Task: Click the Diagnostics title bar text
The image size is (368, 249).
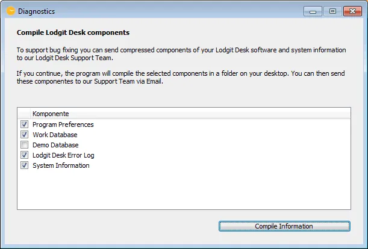Action: click(36, 11)
